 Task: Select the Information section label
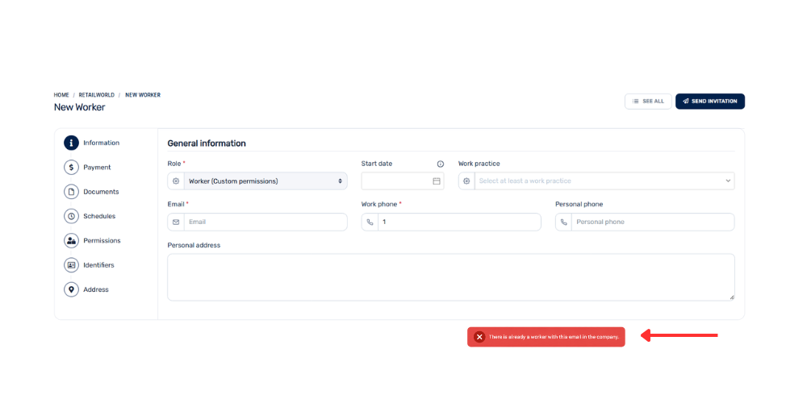[x=102, y=143]
